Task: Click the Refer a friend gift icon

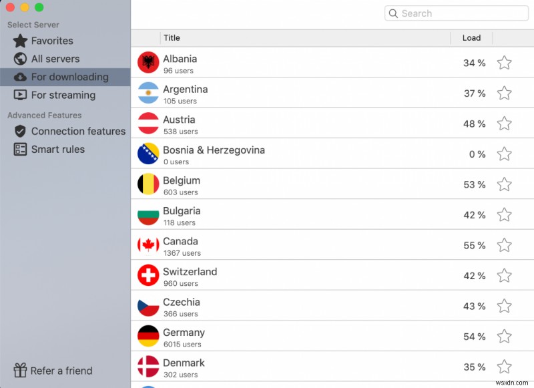Action: 20,371
